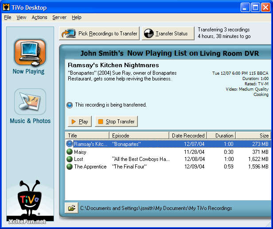
Task: Click the TiVo mascot logo in sidebar
Action: (30, 198)
